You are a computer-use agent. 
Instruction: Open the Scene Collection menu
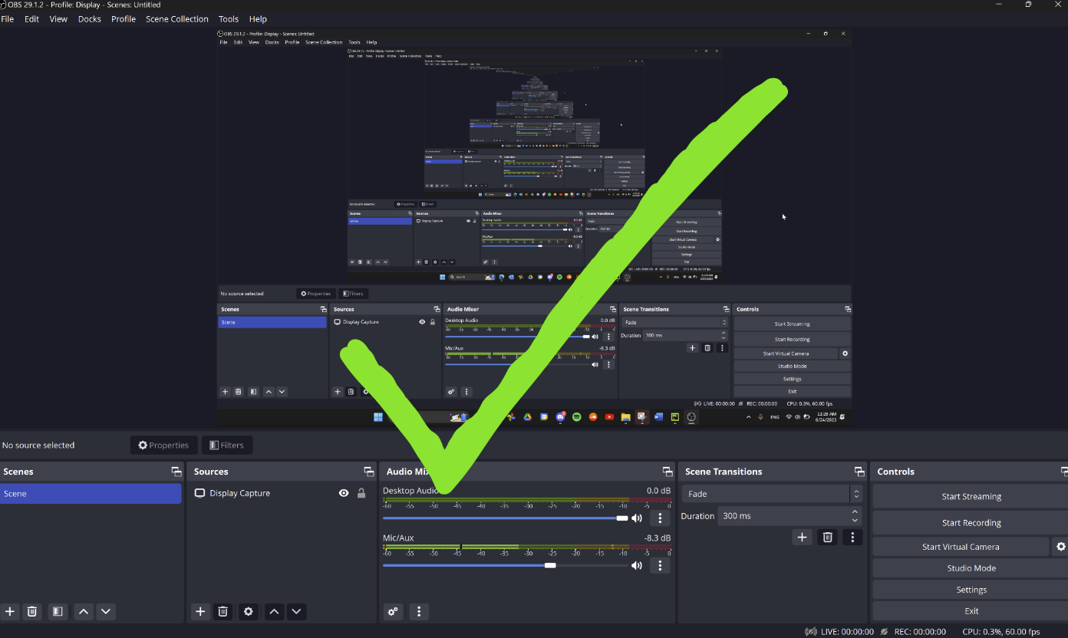pyautogui.click(x=176, y=19)
